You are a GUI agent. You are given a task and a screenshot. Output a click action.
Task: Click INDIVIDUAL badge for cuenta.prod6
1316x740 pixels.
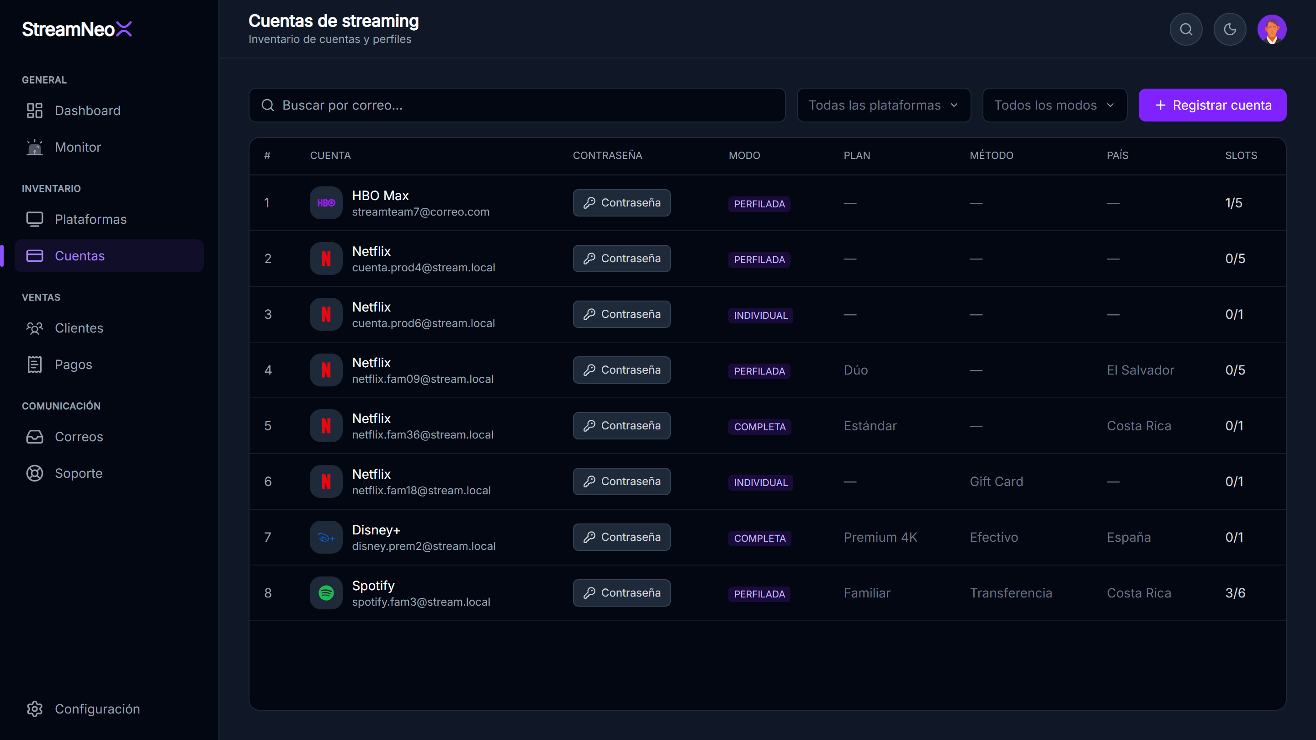pyautogui.click(x=761, y=315)
